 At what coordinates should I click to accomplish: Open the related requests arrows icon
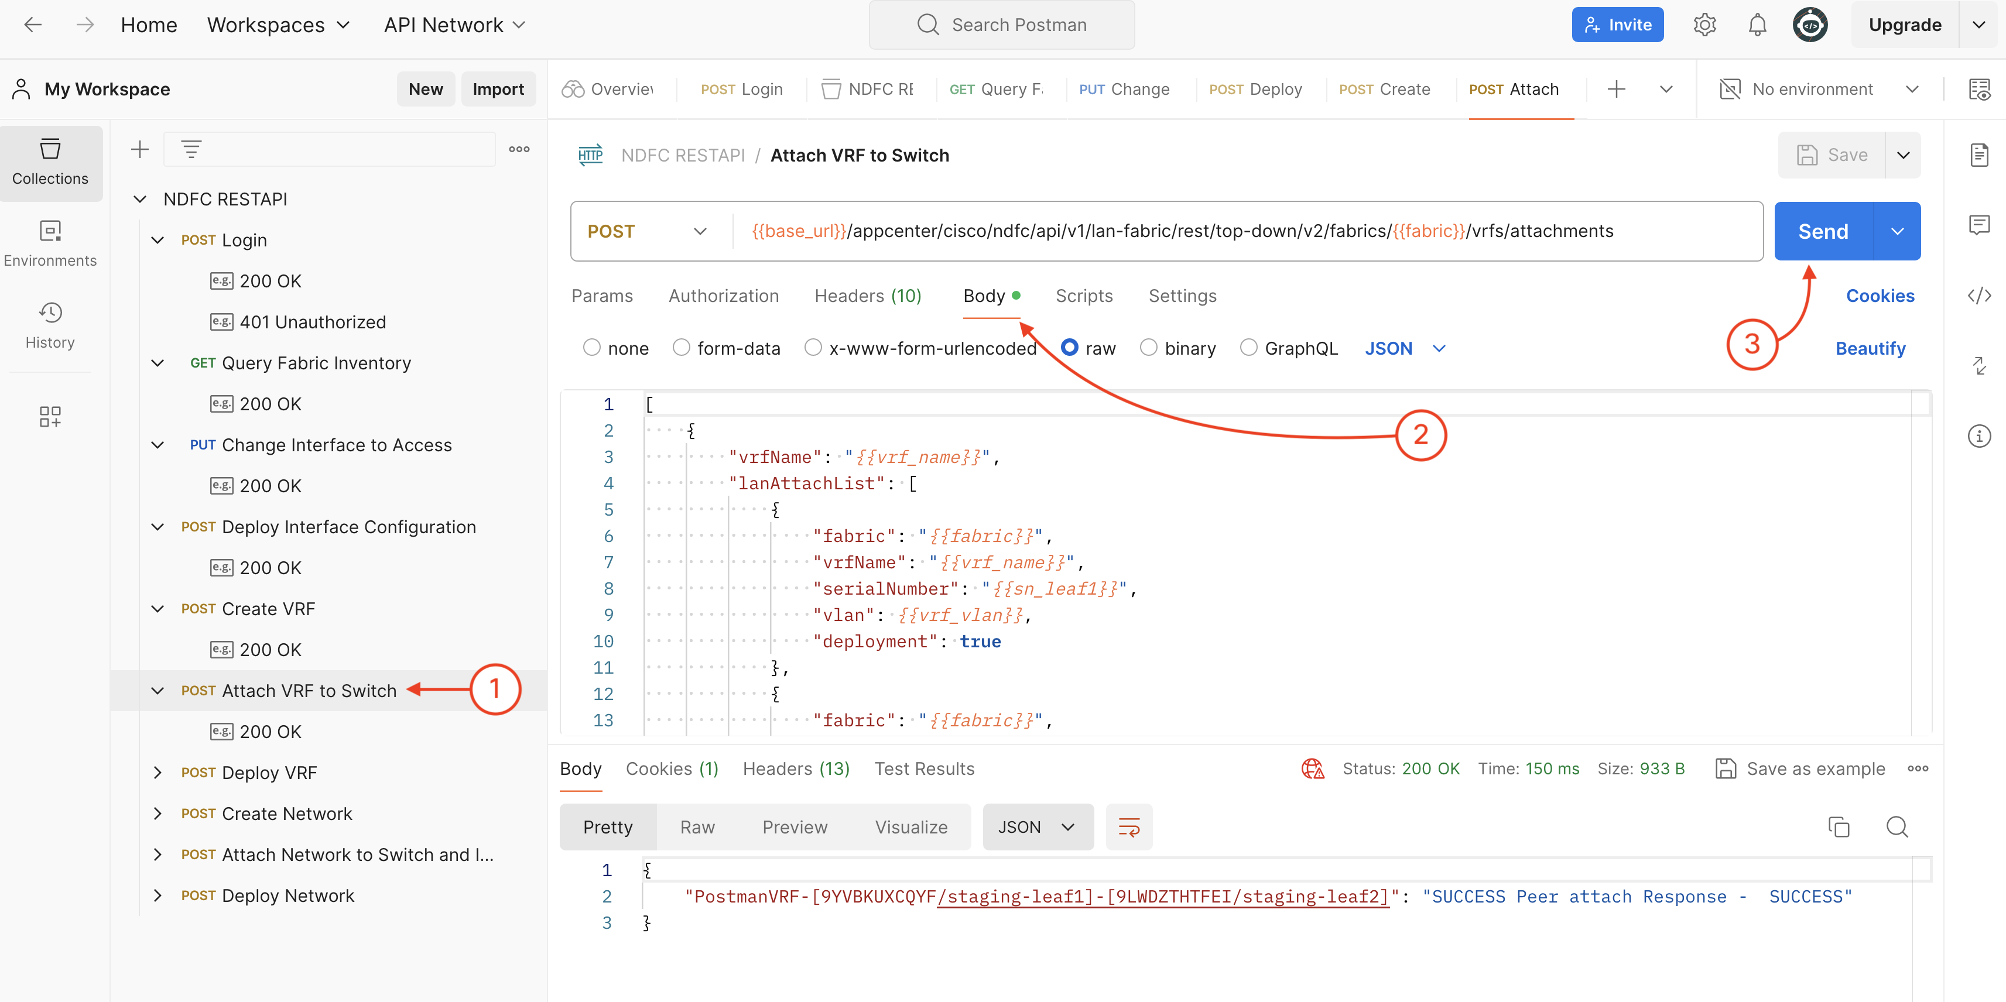pos(1978,365)
